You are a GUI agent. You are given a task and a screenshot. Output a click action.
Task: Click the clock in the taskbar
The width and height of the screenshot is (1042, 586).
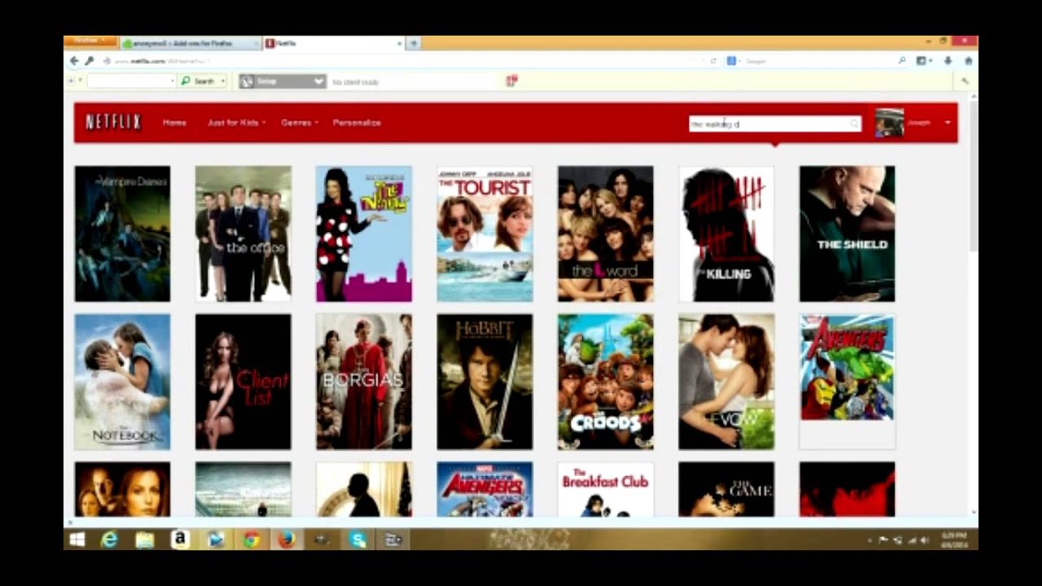tap(953, 540)
